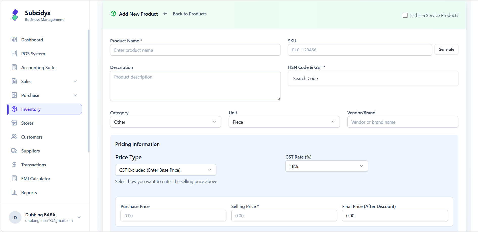Open the Price Type dropdown

point(165,170)
